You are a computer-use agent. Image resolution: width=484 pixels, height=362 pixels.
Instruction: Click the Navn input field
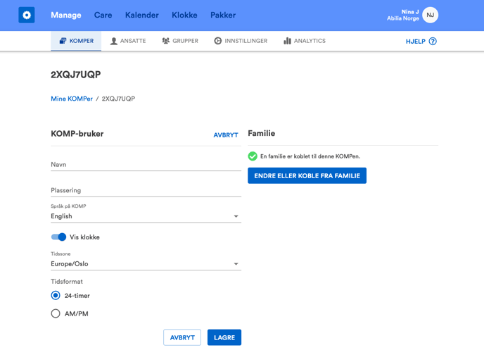[146, 165]
